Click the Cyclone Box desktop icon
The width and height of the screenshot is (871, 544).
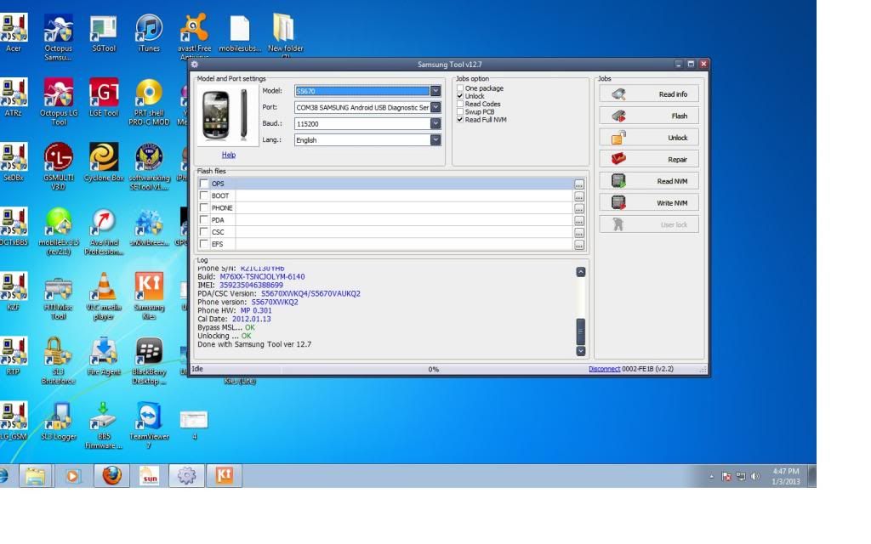click(104, 162)
